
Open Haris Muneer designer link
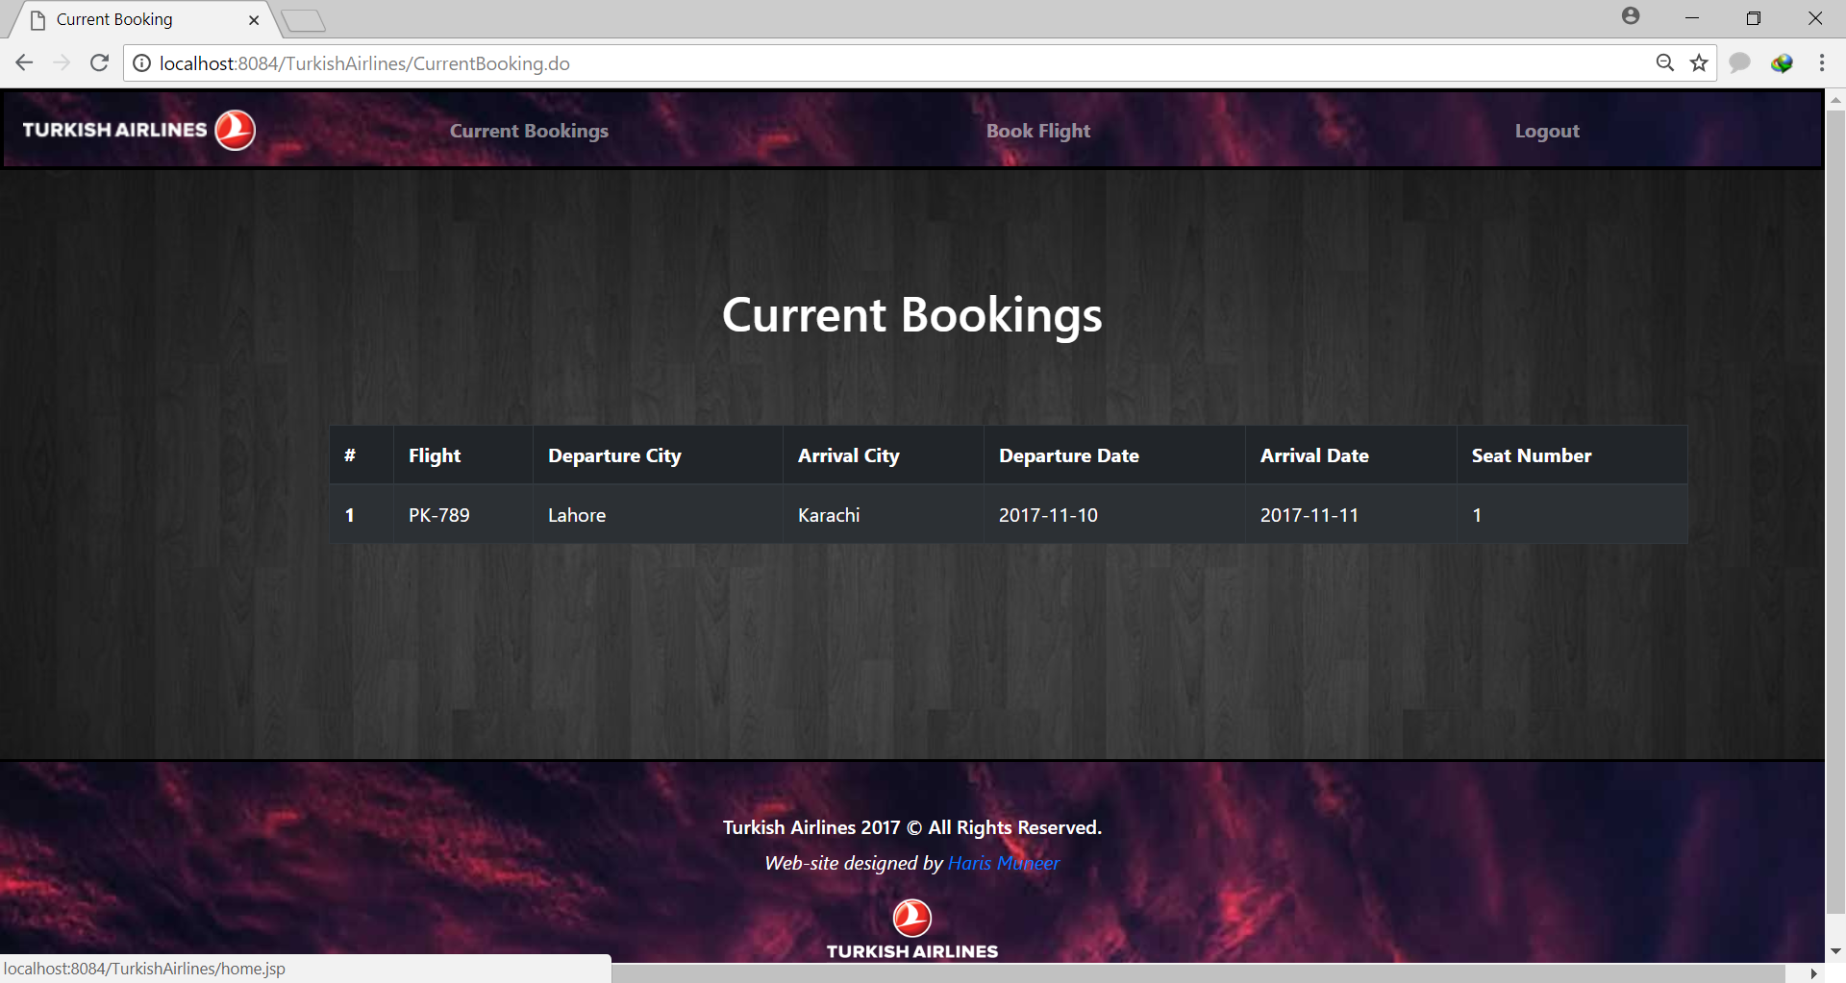tap(1004, 863)
